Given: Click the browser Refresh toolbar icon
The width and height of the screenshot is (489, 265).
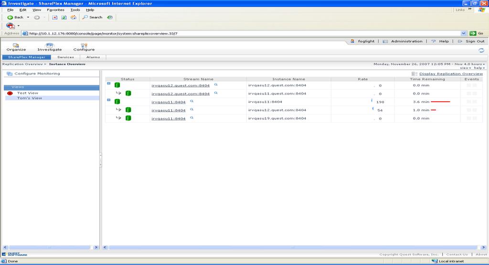Looking at the screenshot, I should (x=64, y=18).
